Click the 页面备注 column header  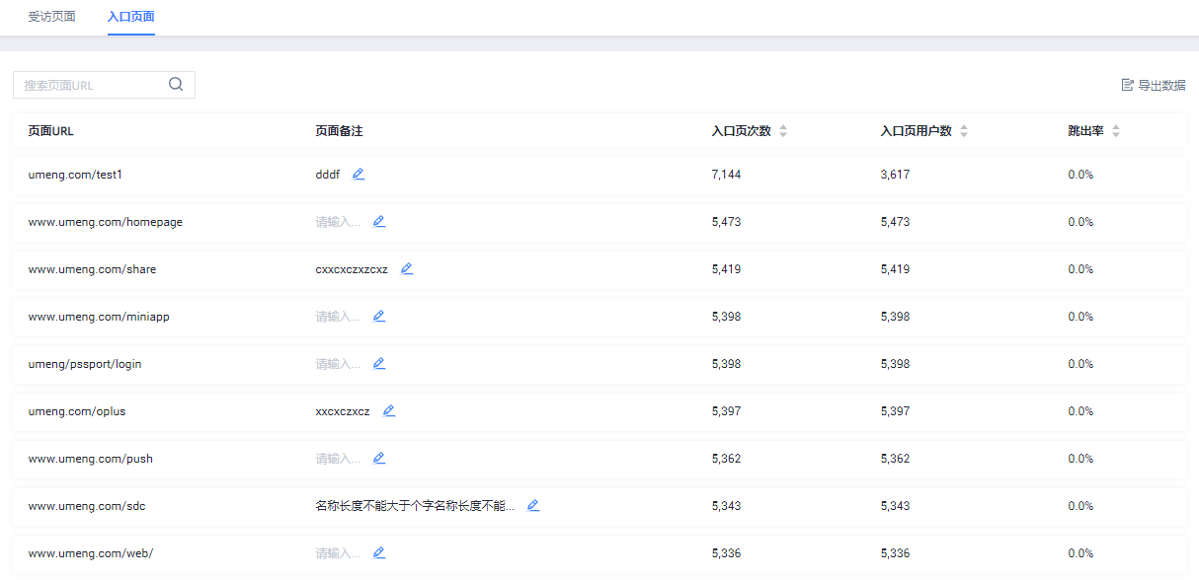(339, 131)
